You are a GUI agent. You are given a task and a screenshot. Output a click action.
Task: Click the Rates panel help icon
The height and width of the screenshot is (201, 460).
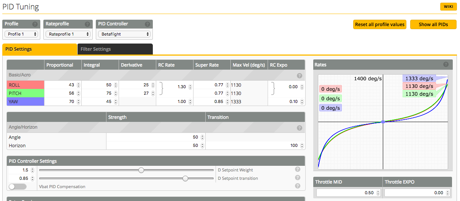tap(446, 65)
